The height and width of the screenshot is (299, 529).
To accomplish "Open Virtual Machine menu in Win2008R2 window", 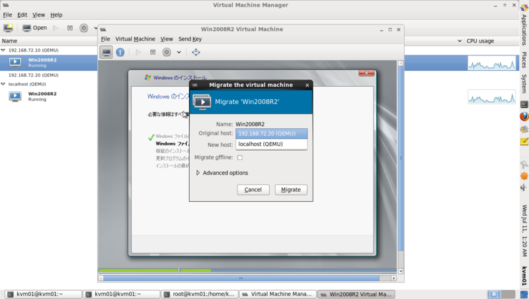I will pos(136,39).
